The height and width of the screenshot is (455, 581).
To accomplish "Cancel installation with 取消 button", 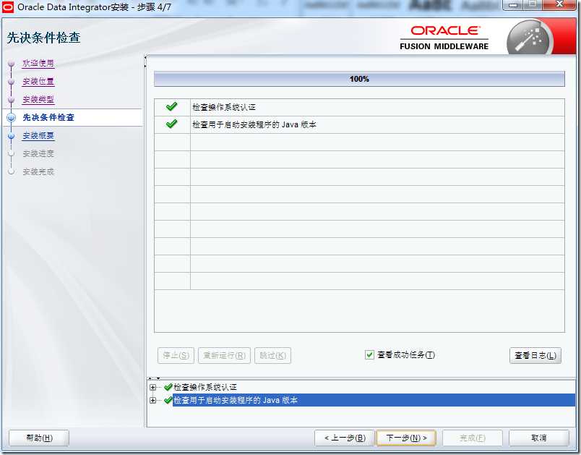I will (539, 438).
